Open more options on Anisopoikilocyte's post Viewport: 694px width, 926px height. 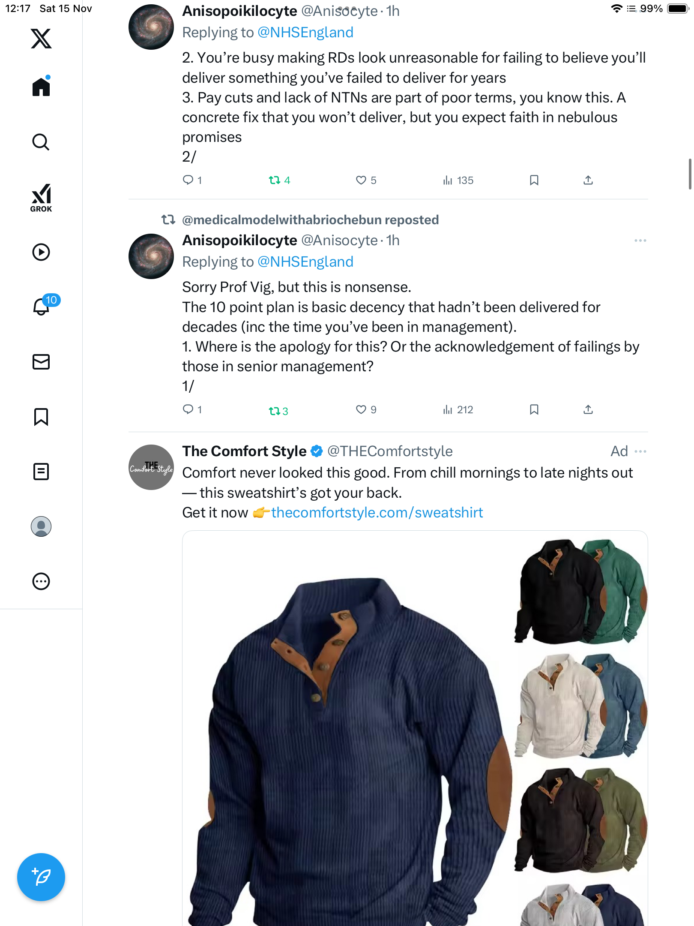point(640,241)
